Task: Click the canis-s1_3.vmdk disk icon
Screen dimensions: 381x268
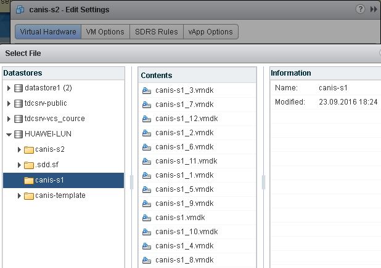Action: click(147, 90)
